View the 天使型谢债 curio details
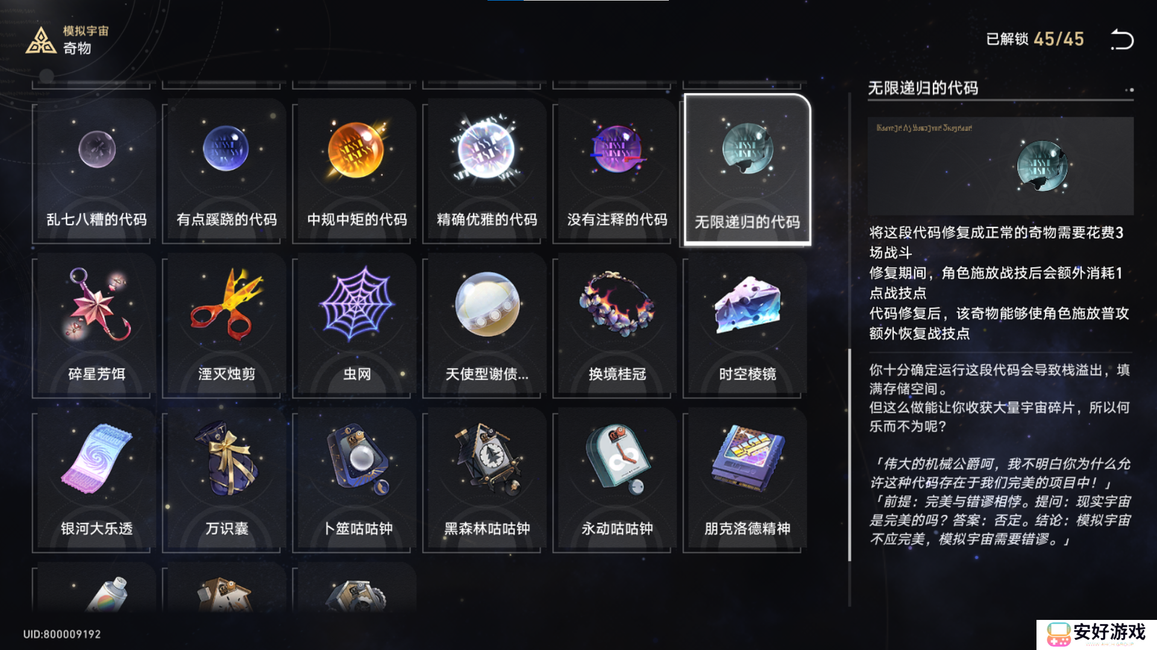This screenshot has height=650, width=1157. coord(487,326)
